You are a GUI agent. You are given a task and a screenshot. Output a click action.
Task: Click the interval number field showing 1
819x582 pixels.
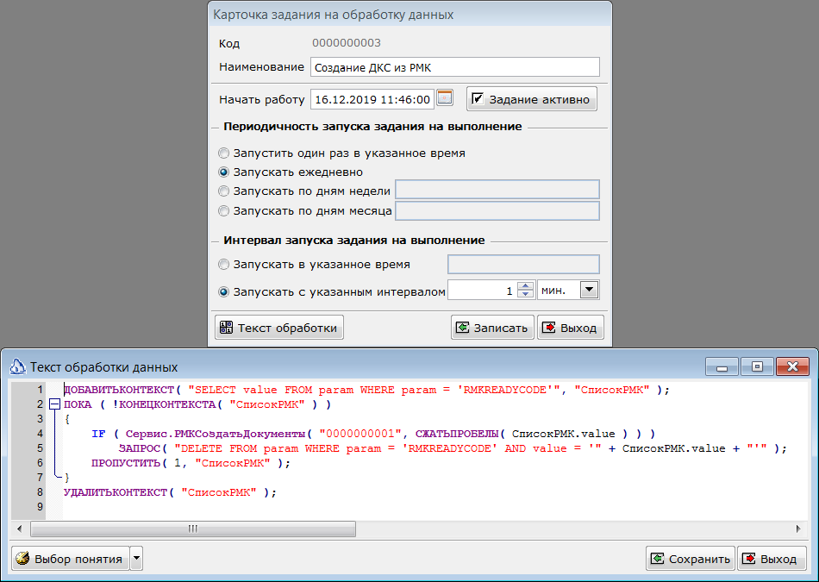click(482, 290)
